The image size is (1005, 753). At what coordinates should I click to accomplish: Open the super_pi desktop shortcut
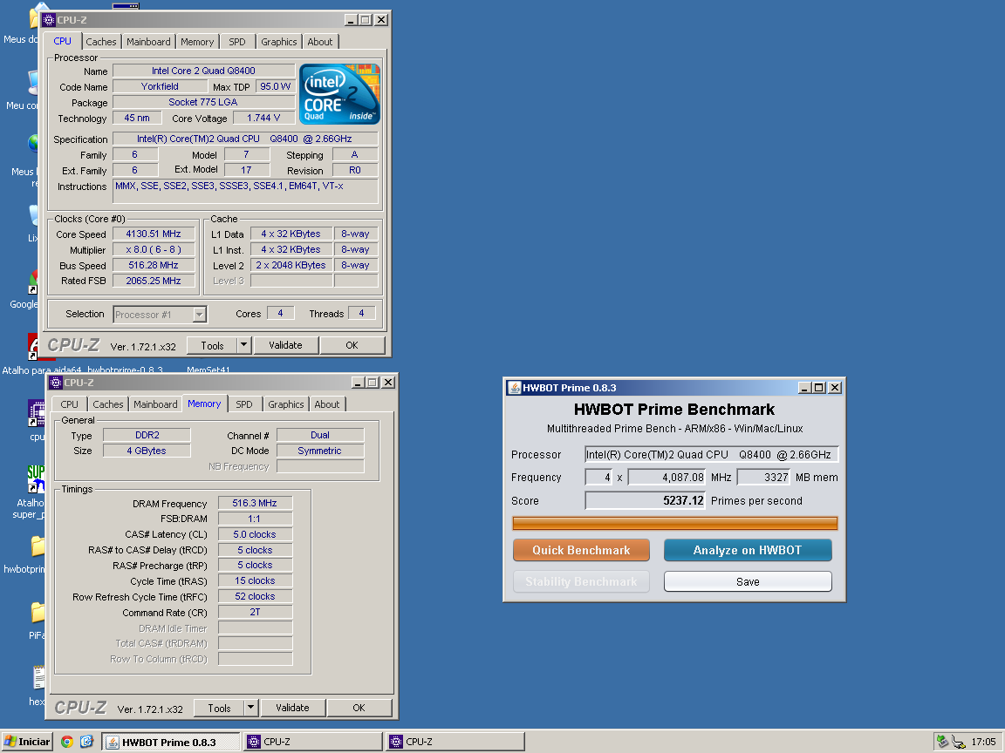click(x=36, y=479)
